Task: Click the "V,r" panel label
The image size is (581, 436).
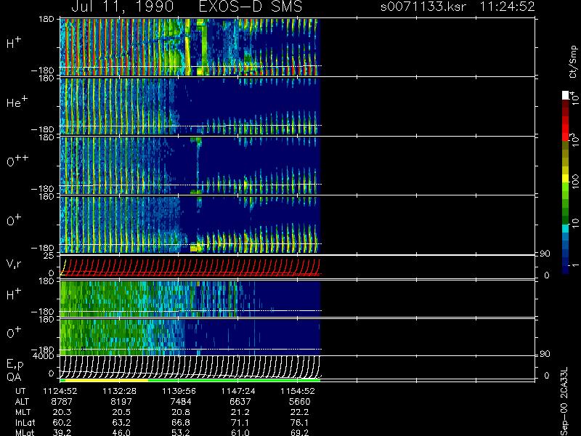Action: tap(14, 264)
